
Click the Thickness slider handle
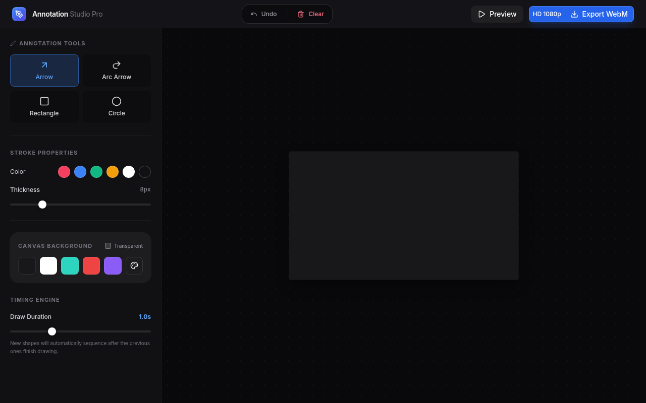(42, 205)
